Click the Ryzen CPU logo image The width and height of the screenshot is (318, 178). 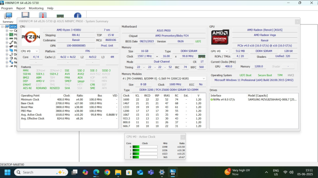coord(31,37)
